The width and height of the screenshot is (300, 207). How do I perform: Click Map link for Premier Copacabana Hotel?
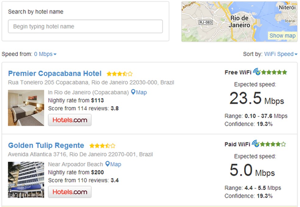point(141,92)
